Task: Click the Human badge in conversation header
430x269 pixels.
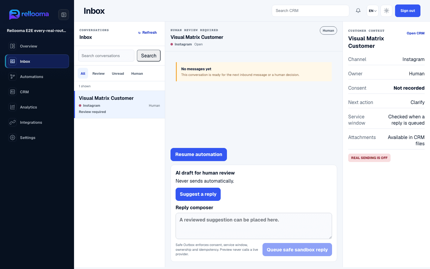Action: click(x=328, y=30)
